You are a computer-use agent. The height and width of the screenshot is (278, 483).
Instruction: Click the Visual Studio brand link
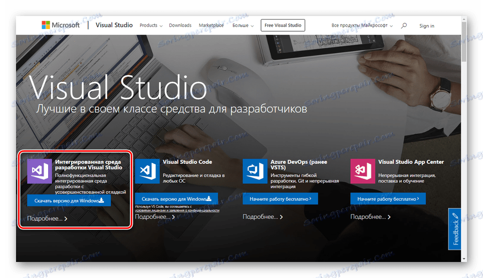coord(114,25)
